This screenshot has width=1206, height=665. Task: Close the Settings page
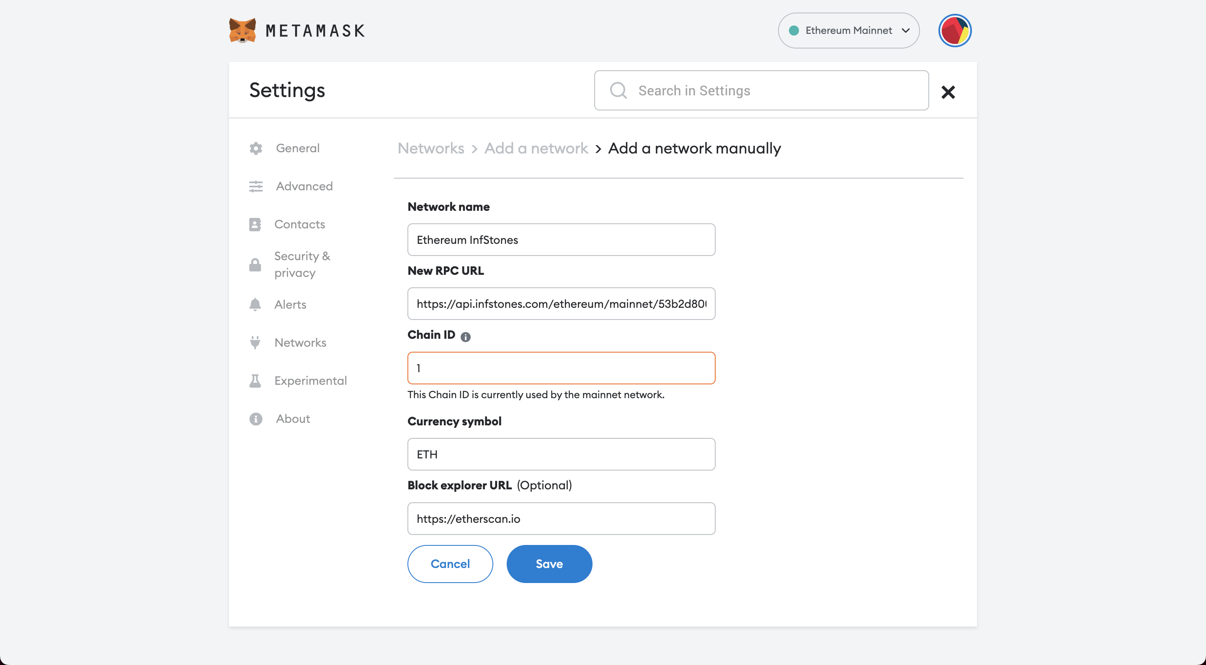948,92
